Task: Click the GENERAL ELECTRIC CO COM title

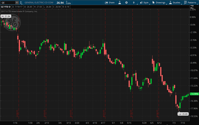Action: 39,3
